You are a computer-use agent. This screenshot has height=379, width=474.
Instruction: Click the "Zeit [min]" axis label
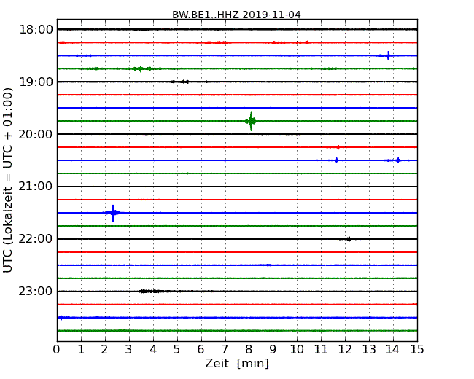click(237, 363)
